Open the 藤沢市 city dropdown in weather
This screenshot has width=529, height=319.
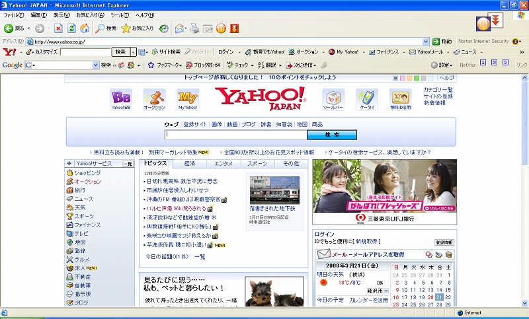tap(386, 291)
